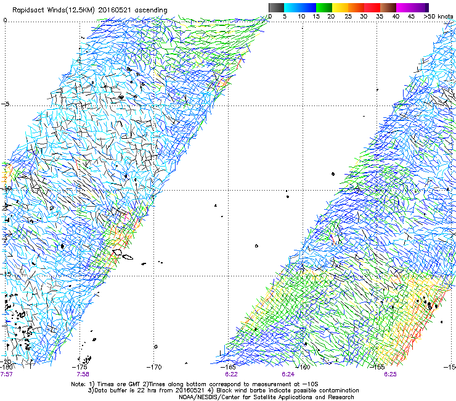Click the '45' legend tick label
Image resolution: width=456 pixels, height=401 pixels.
411,16
